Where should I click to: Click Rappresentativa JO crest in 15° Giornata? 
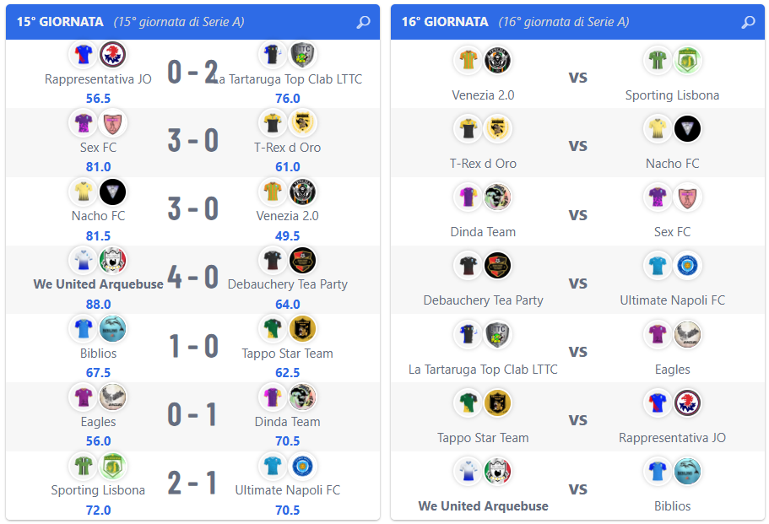coord(113,54)
